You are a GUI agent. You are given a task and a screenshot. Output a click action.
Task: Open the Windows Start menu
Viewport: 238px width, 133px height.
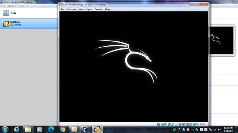5,129
